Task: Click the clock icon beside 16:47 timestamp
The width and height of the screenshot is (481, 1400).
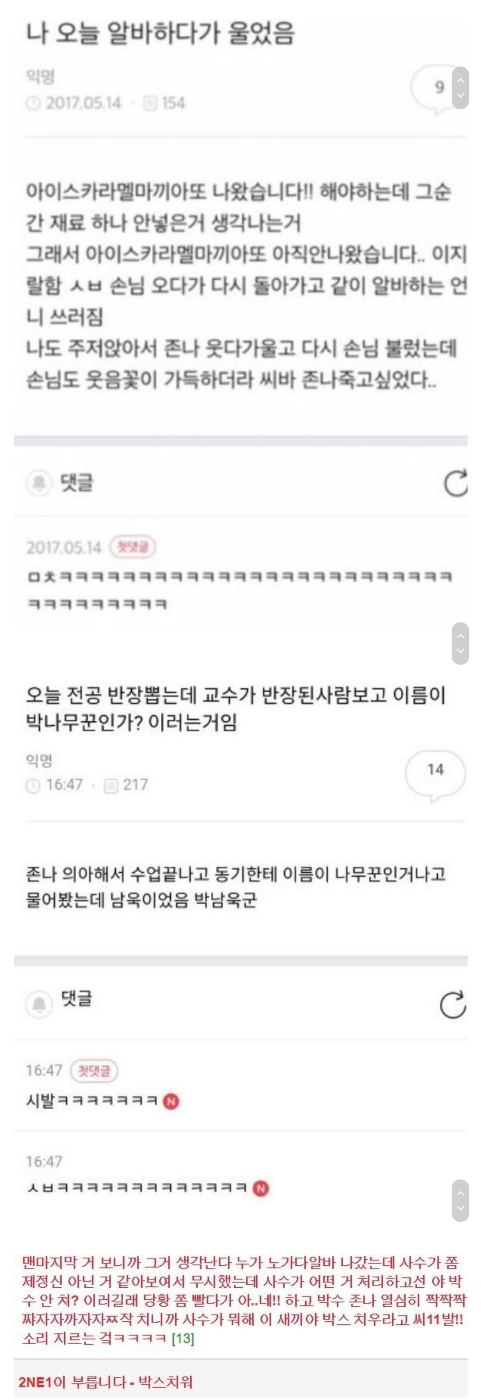Action: point(33,785)
